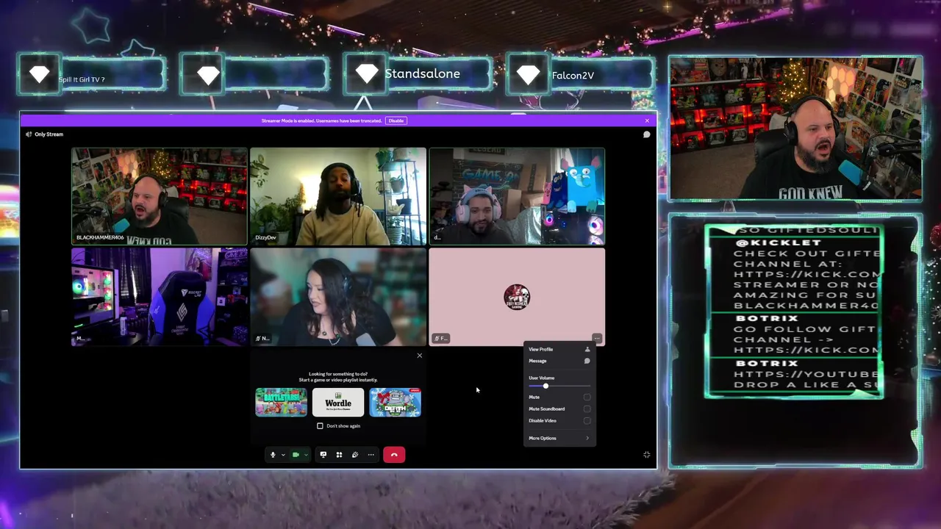Screen dimensions: 941x529
Task: Open the chat bubble icon at top right
Action: 647,134
